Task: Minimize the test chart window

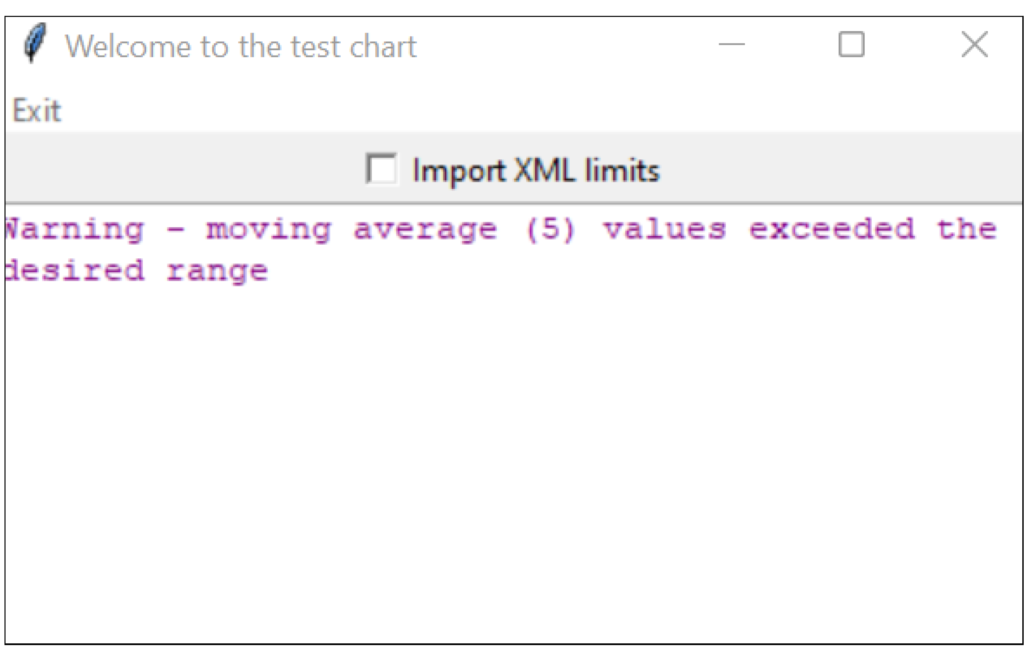Action: point(731,44)
